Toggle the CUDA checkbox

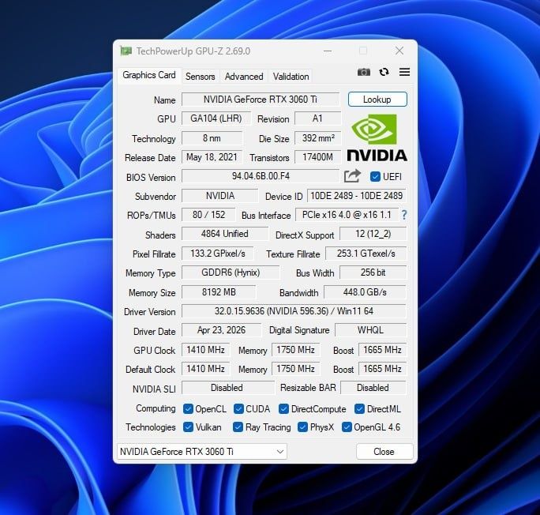pyautogui.click(x=238, y=409)
